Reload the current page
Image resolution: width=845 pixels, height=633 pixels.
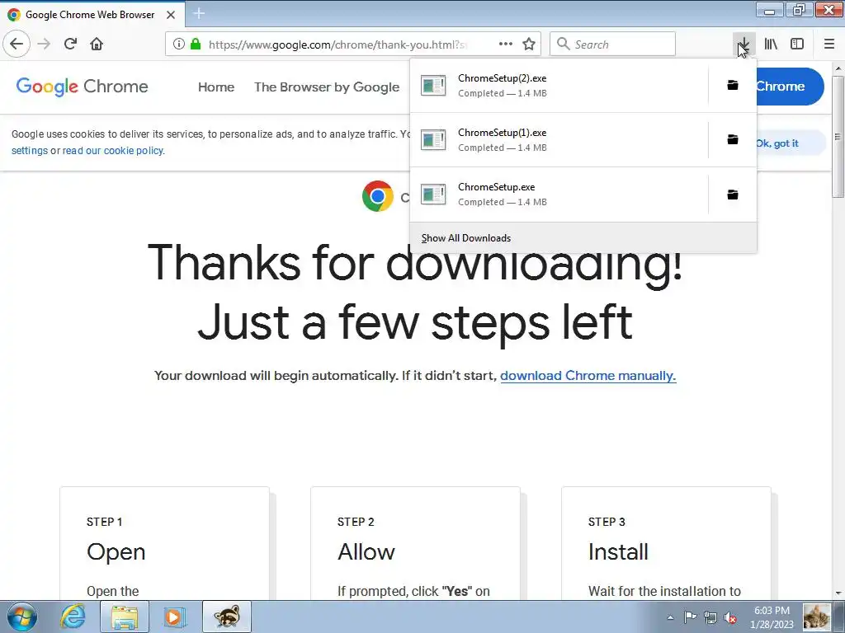coord(71,44)
